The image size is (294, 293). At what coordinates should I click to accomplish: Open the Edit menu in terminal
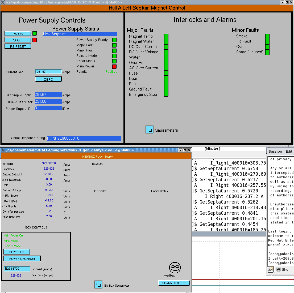[289, 151]
